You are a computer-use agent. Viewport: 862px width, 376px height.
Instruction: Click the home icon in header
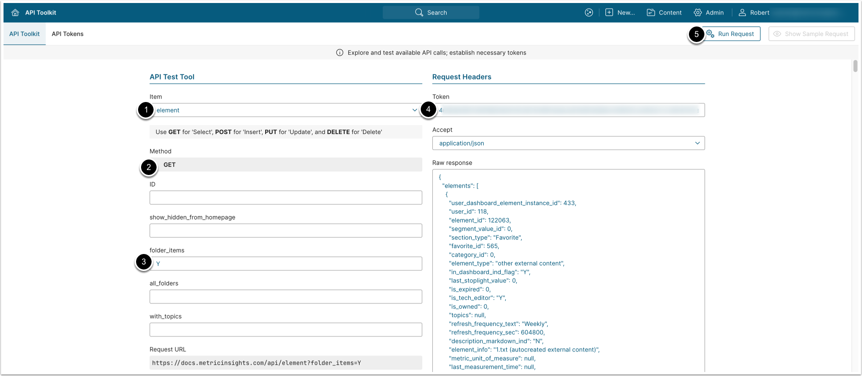pos(15,12)
